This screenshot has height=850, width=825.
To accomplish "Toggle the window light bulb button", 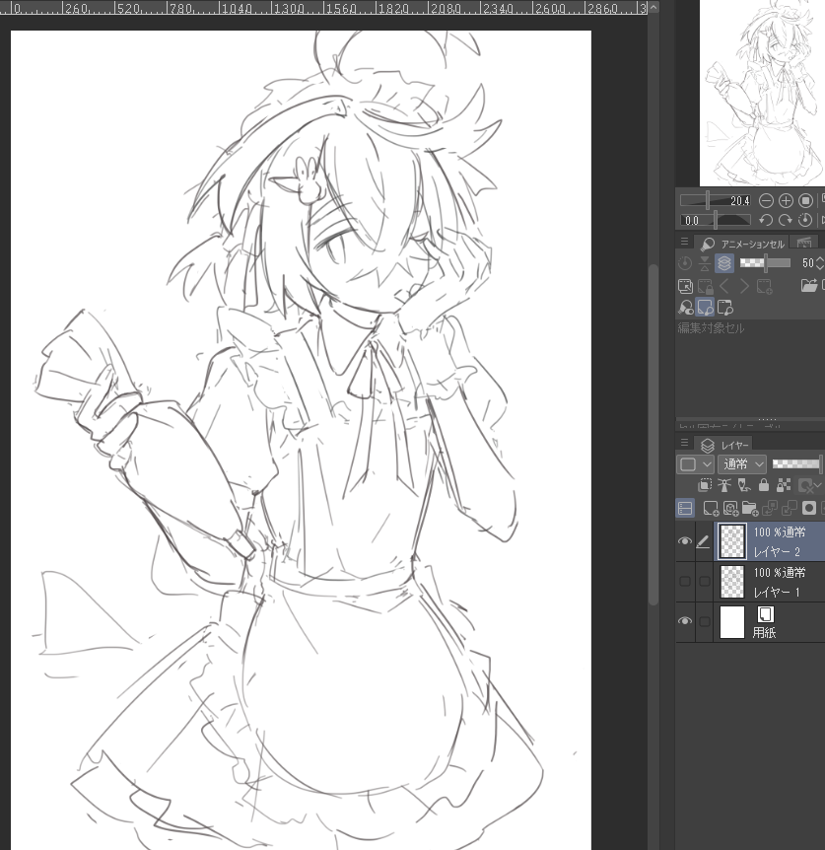I will [724, 308].
